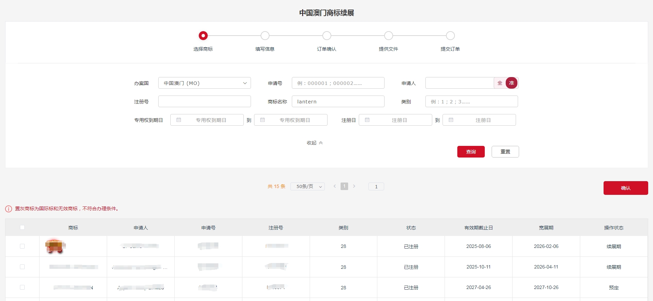Toggle the 准 applicant match option
This screenshot has width=653, height=301.
point(512,83)
